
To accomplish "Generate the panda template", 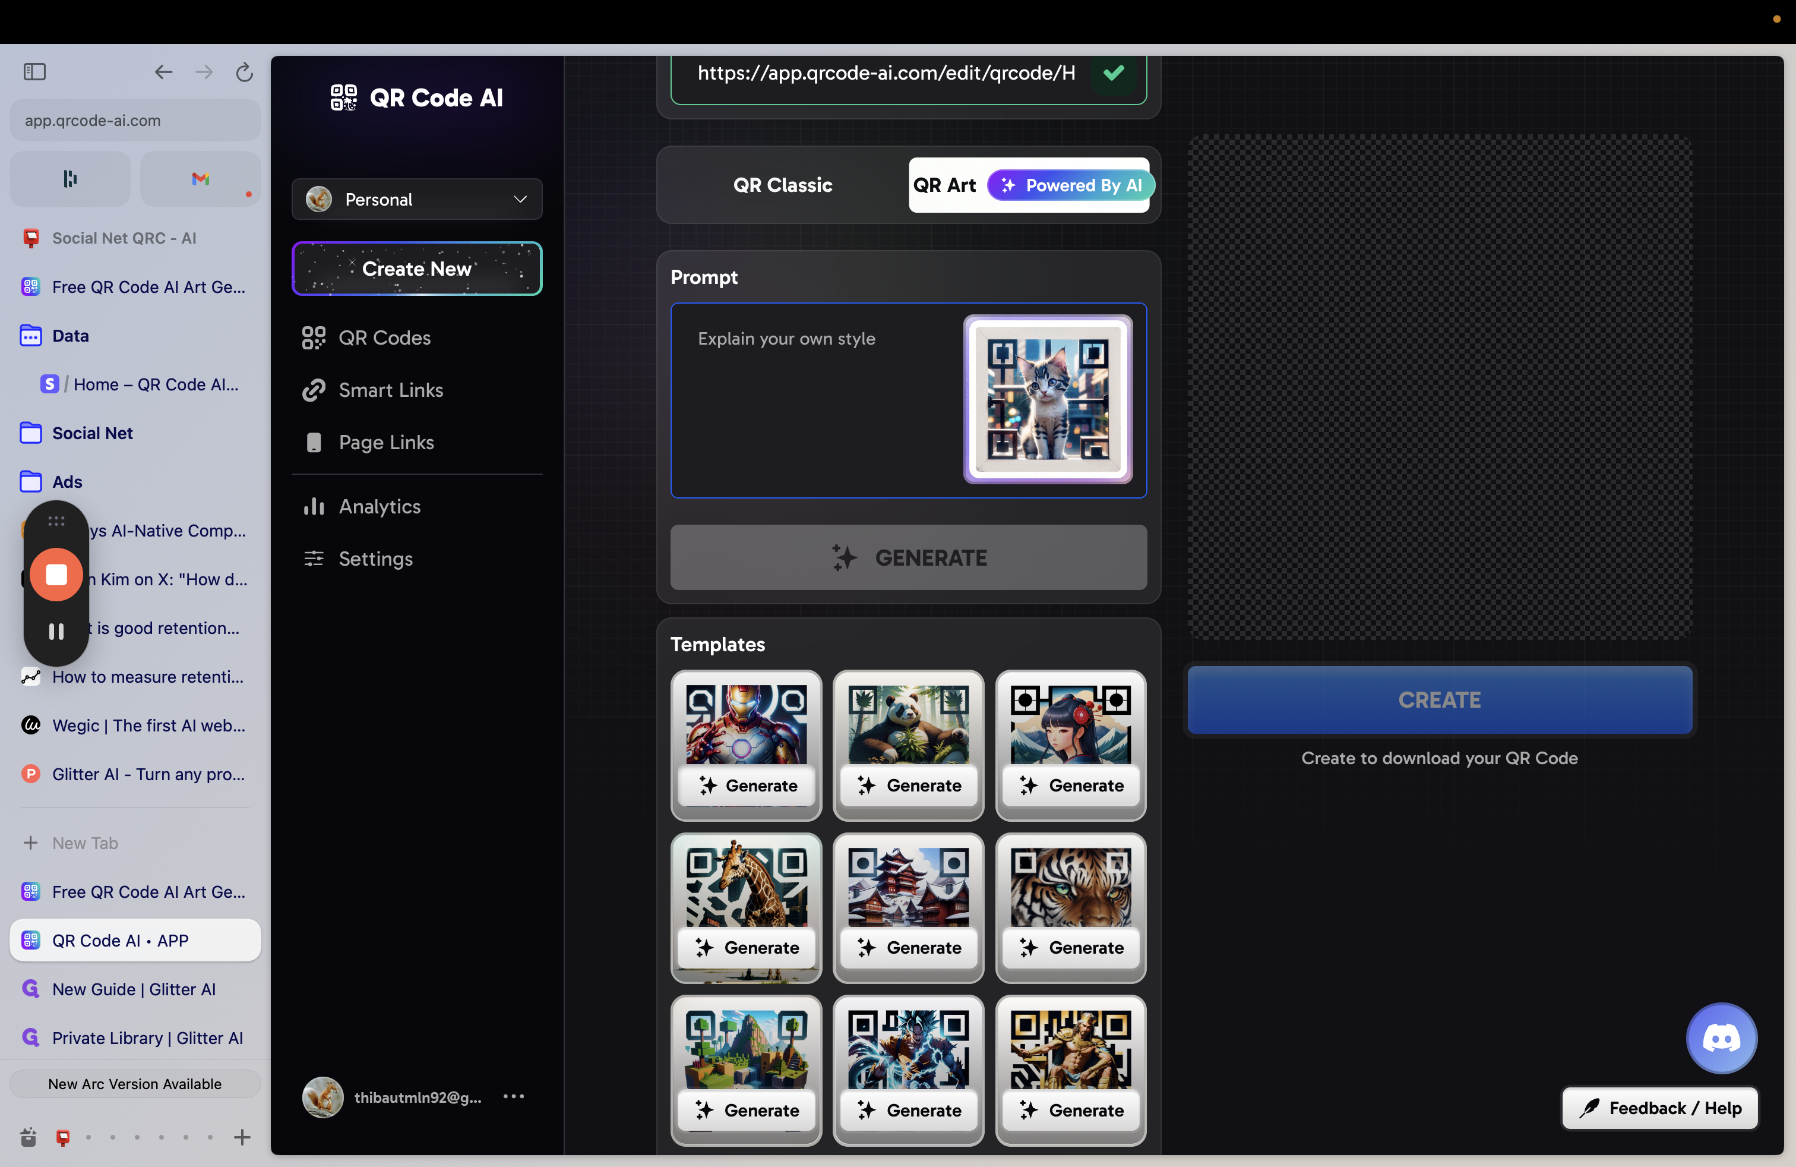I will pyautogui.click(x=909, y=785).
